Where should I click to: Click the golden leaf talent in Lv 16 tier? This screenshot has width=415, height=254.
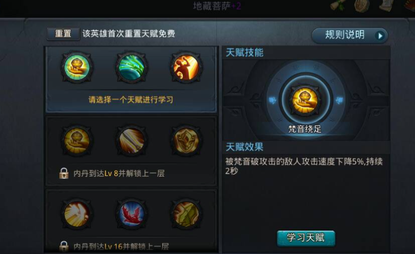(186, 214)
